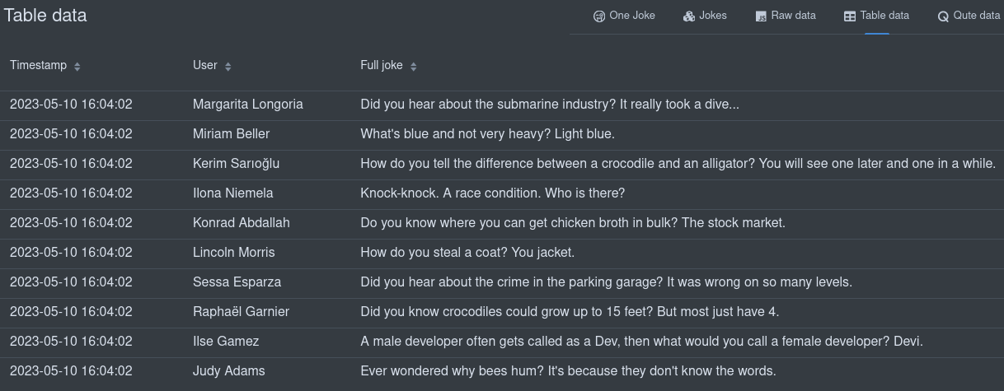
Task: Select the Table data grid icon
Action: click(x=850, y=16)
